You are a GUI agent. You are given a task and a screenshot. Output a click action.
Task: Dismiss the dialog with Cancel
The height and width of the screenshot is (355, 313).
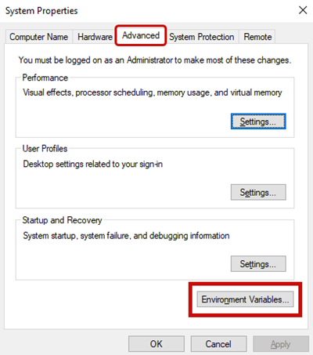218,344
